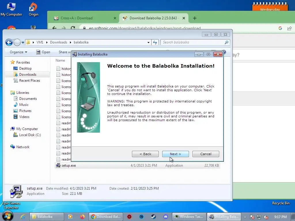Open Music library
This screenshot has width=295, height=221.
(x=24, y=105)
